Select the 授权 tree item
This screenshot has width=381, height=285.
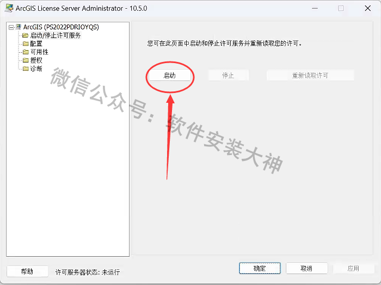pyautogui.click(x=36, y=60)
